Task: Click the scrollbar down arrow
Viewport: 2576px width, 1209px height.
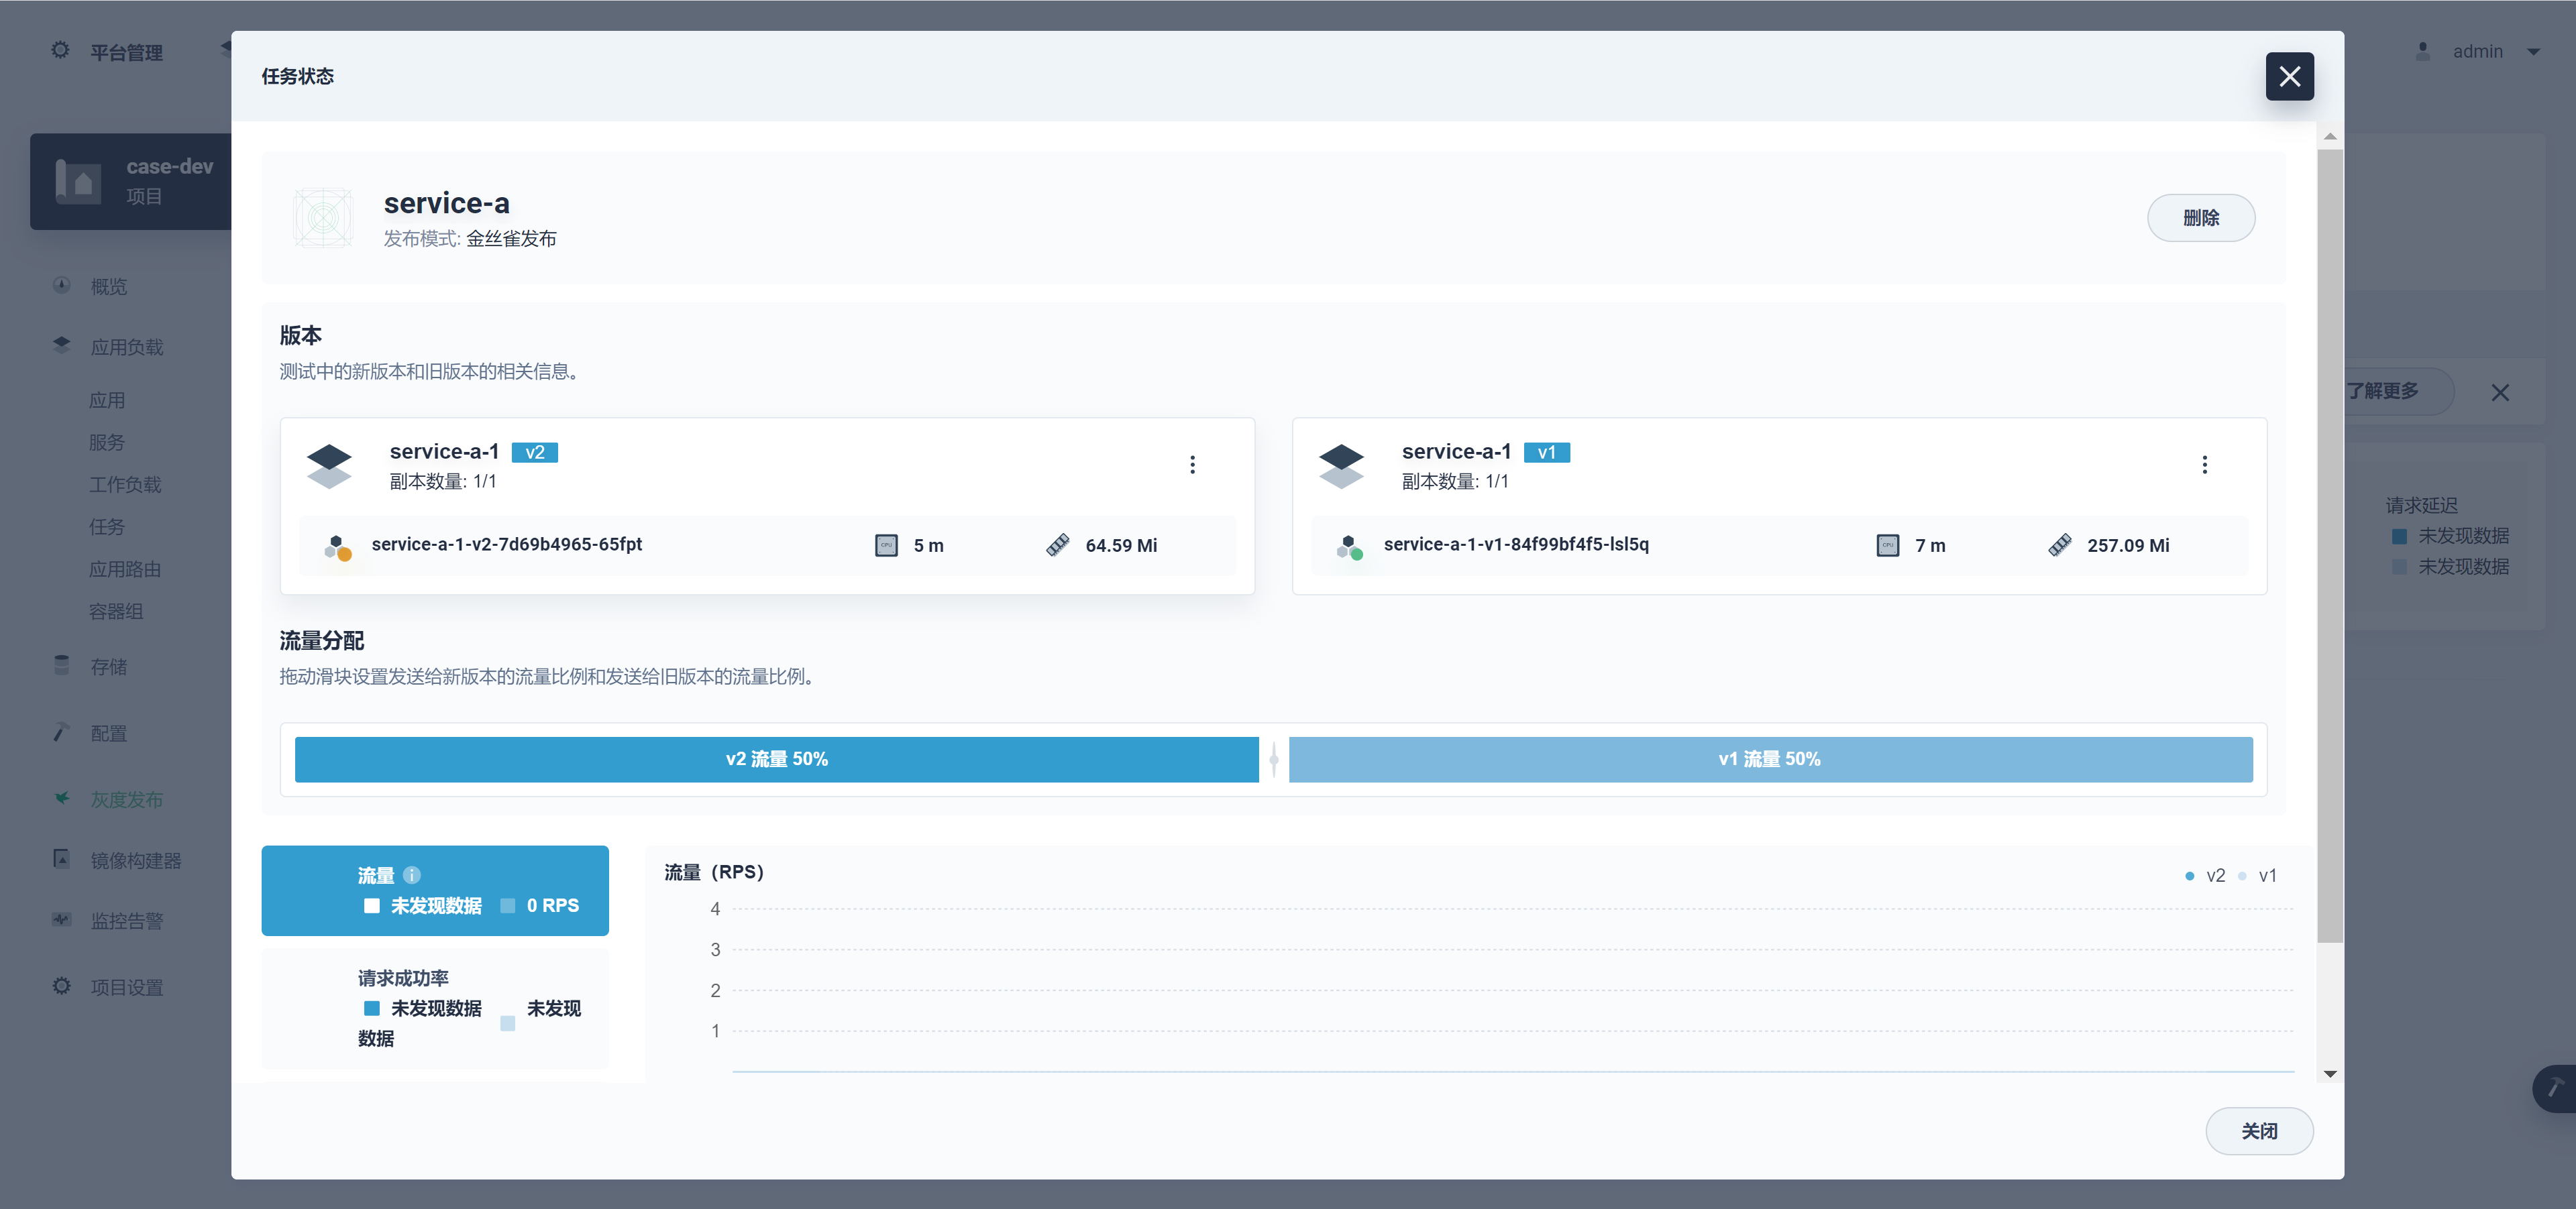Action: [2330, 1074]
